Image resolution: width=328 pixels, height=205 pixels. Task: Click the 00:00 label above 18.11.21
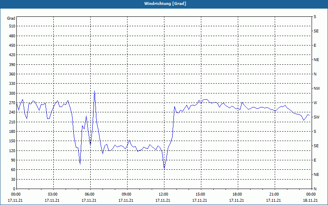(x=311, y=194)
